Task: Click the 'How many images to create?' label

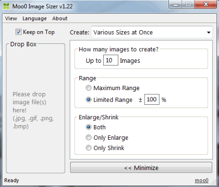Action: (x=119, y=49)
